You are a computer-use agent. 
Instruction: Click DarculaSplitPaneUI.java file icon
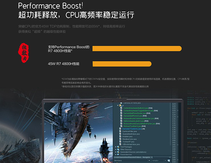pyautogui.click(x=121, y=116)
